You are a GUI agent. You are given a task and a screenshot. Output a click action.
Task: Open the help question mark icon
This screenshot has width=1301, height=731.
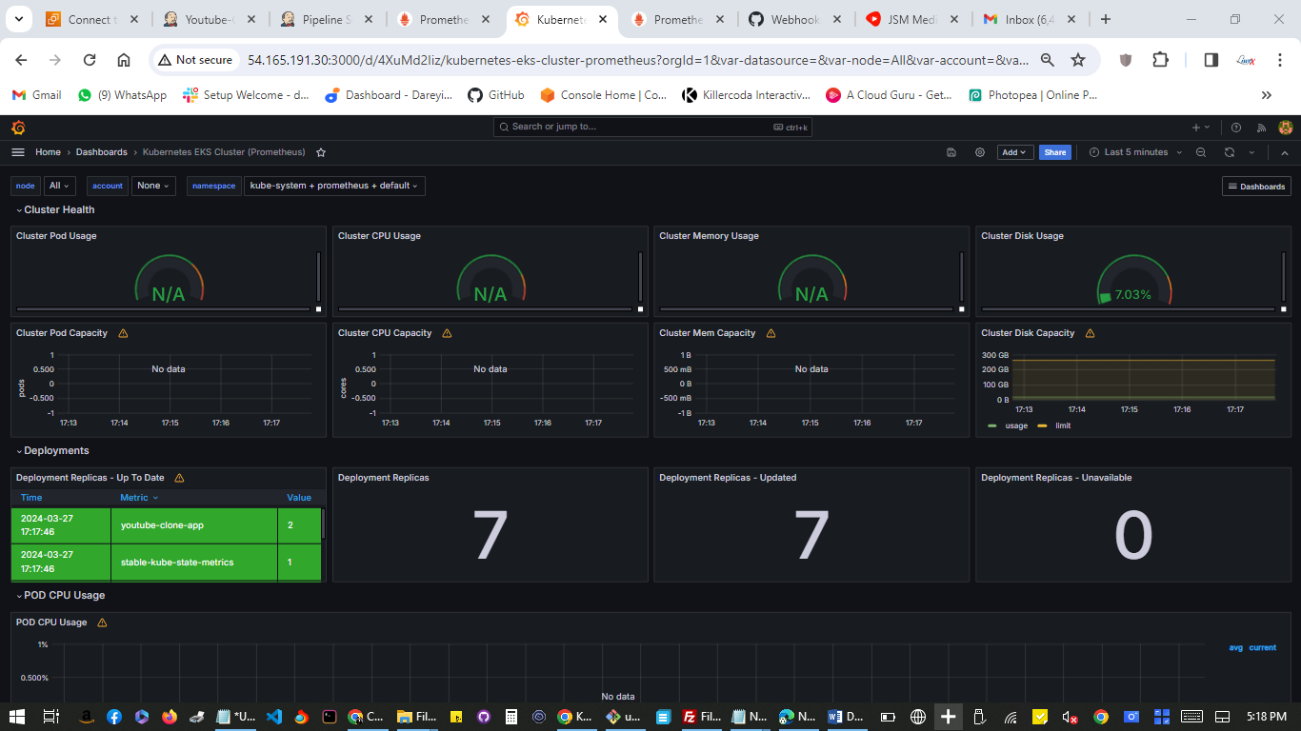[1236, 128]
